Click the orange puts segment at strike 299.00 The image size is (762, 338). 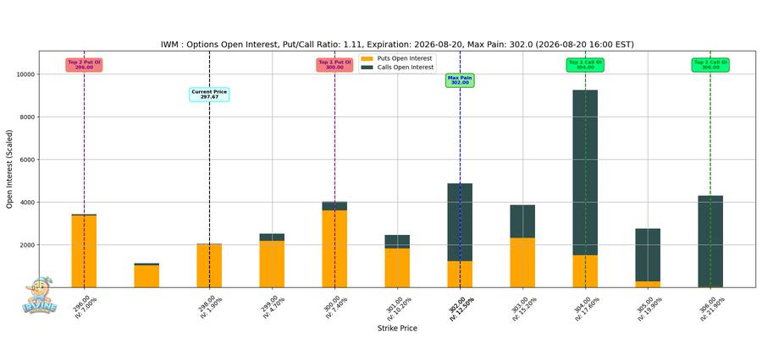click(272, 264)
